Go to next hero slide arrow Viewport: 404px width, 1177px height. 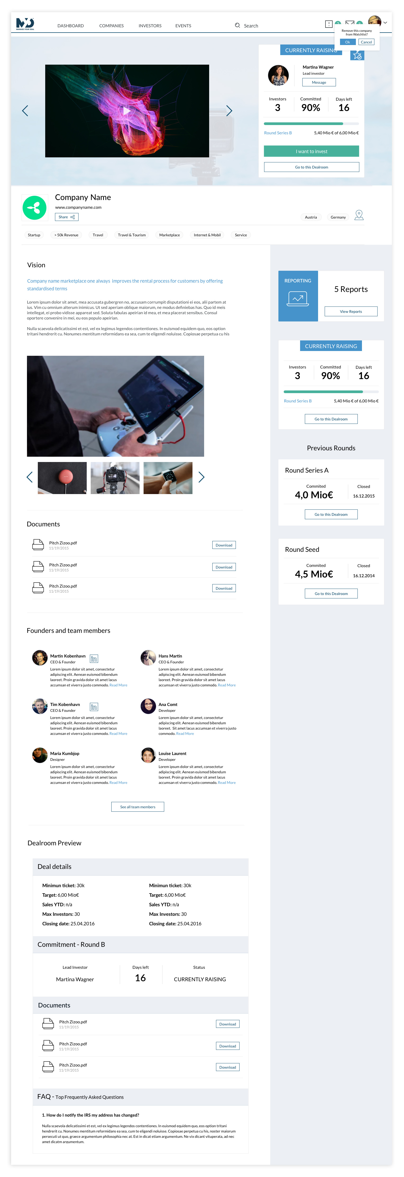[x=229, y=110]
